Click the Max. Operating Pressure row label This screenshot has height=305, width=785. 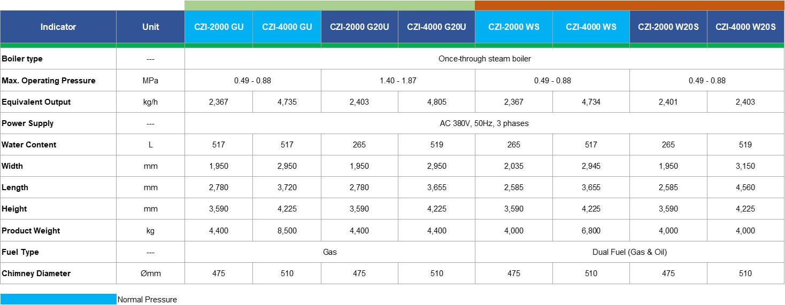coord(49,81)
